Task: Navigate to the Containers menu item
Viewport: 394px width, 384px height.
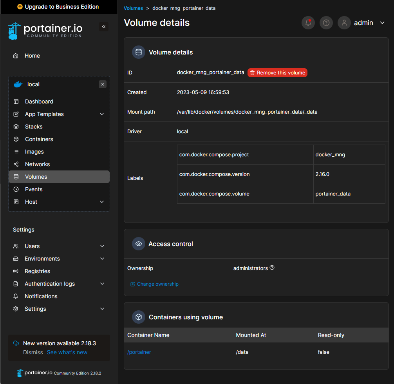Action: tap(40, 139)
